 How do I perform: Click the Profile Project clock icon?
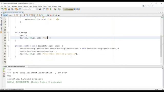59,9
